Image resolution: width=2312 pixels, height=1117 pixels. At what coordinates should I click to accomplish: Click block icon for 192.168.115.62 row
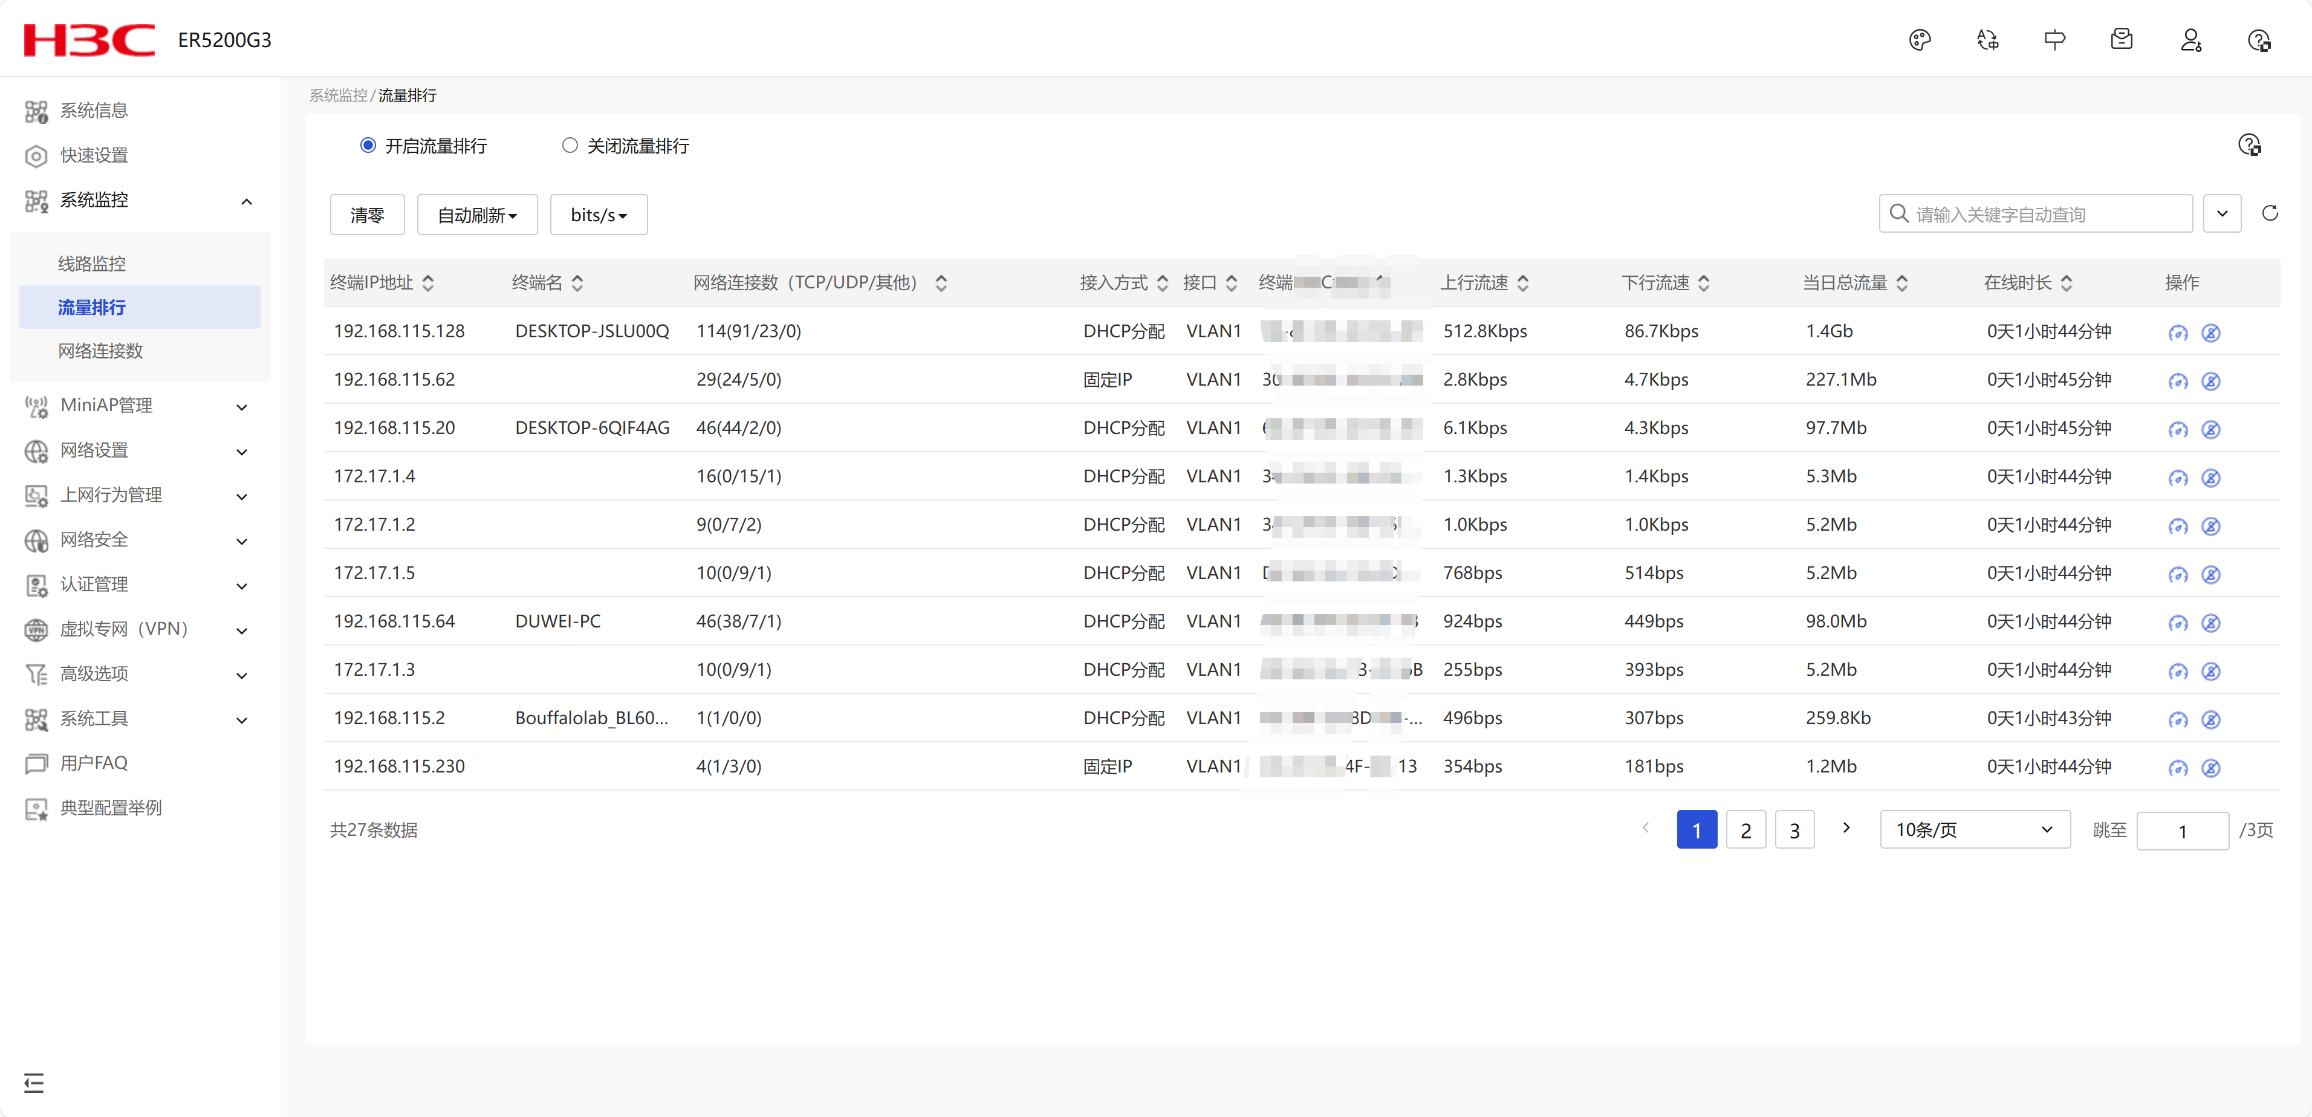[x=2210, y=381]
